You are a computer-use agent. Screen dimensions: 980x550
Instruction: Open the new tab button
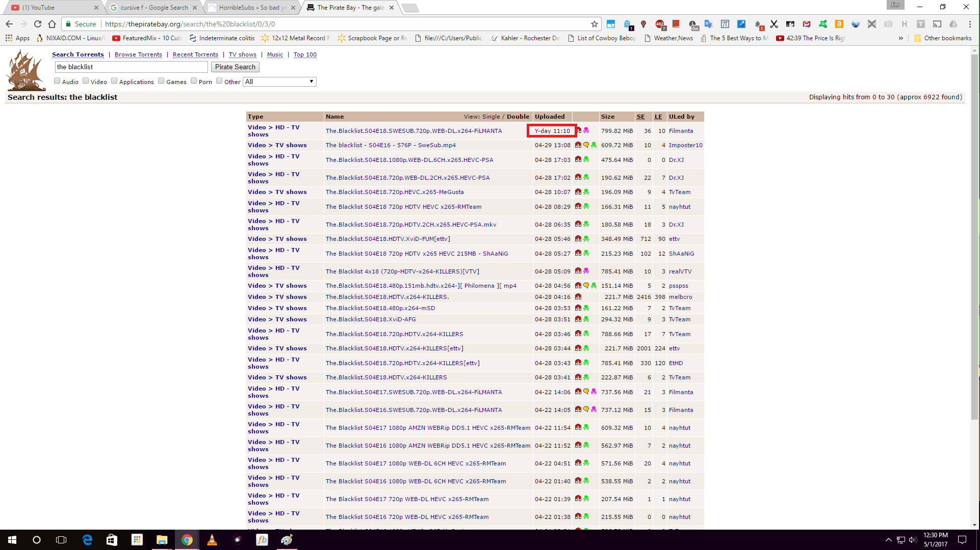coord(410,8)
